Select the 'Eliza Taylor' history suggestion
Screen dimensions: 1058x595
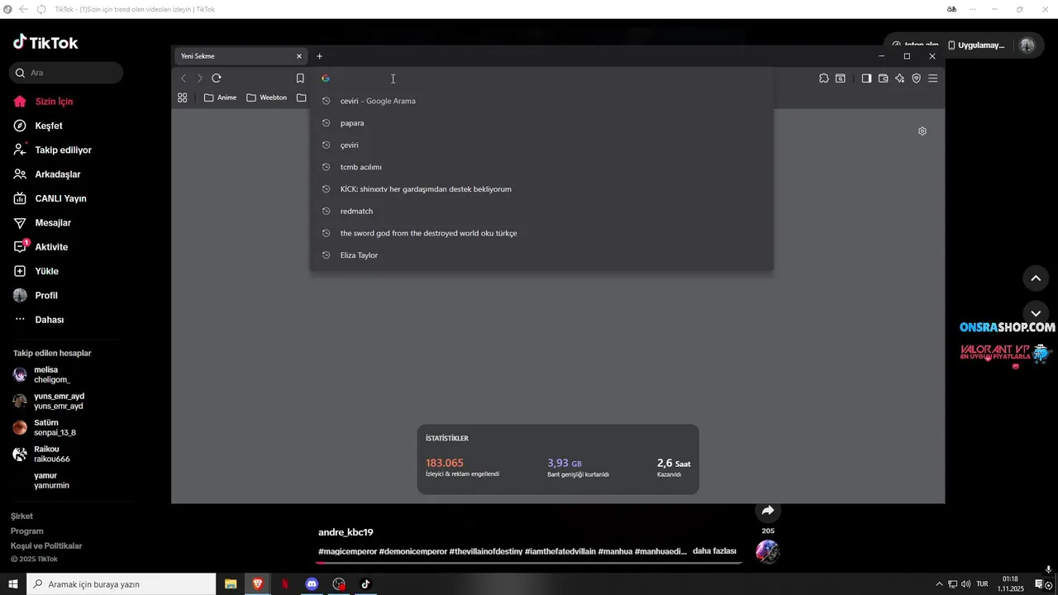point(541,255)
